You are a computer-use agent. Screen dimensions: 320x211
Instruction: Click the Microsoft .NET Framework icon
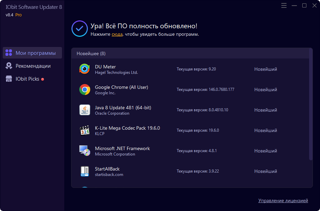84,151
